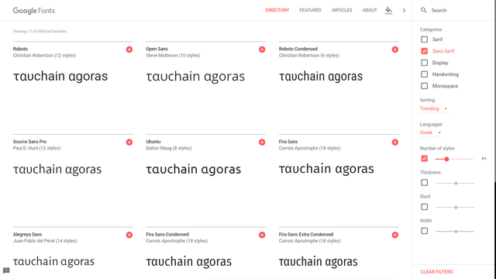This screenshot has height=279, width=496.
Task: Add Roboto Condensed to selection
Action: pyautogui.click(x=394, y=50)
